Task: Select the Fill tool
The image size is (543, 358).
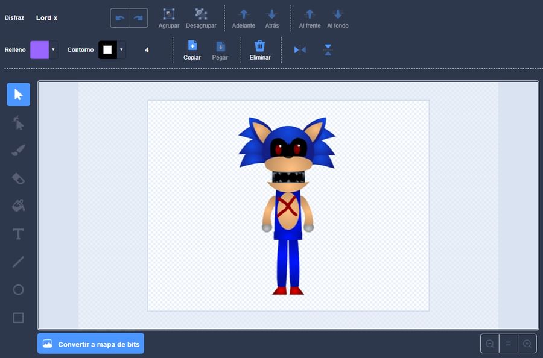Action: [18, 206]
